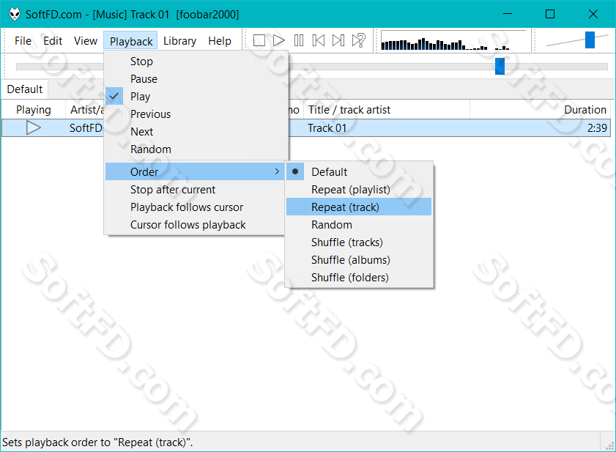This screenshot has height=452, width=616.
Task: Click the Next track toolbar icon
Action: pyautogui.click(x=338, y=40)
